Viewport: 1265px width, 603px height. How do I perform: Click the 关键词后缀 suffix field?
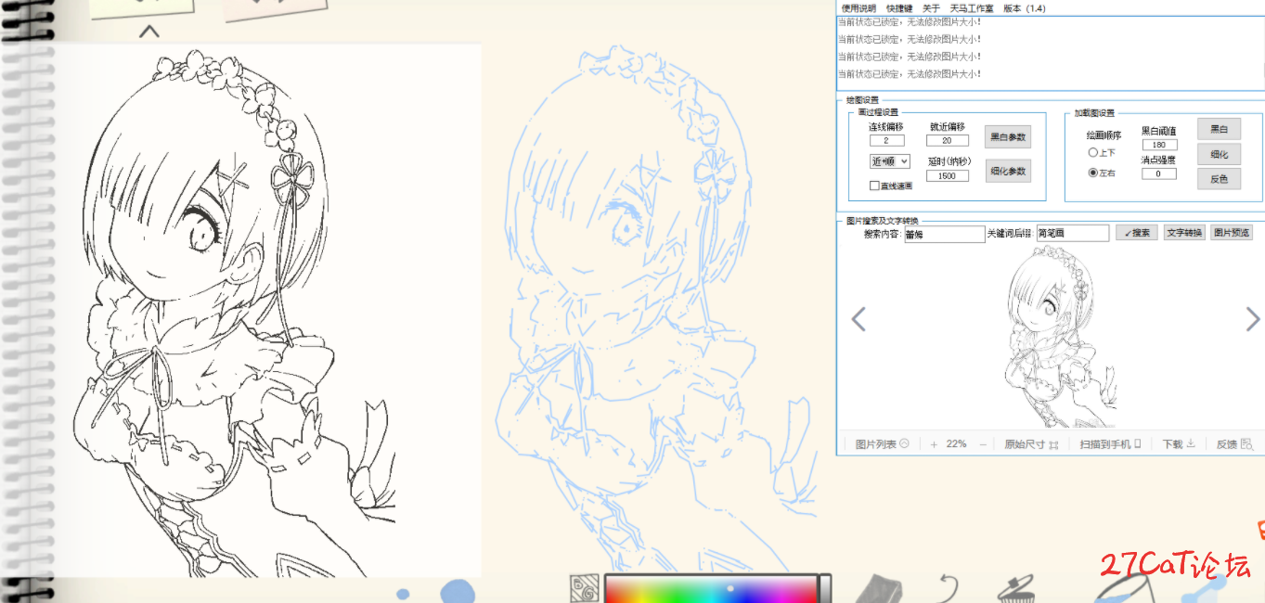pos(1073,234)
